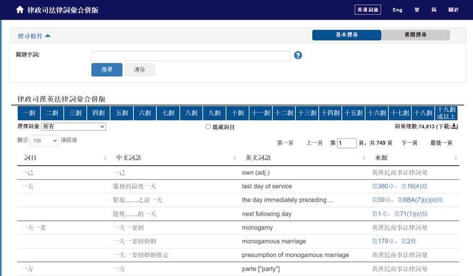Filter by 十三劃 stroke count
The height and width of the screenshot is (276, 473).
307,113
